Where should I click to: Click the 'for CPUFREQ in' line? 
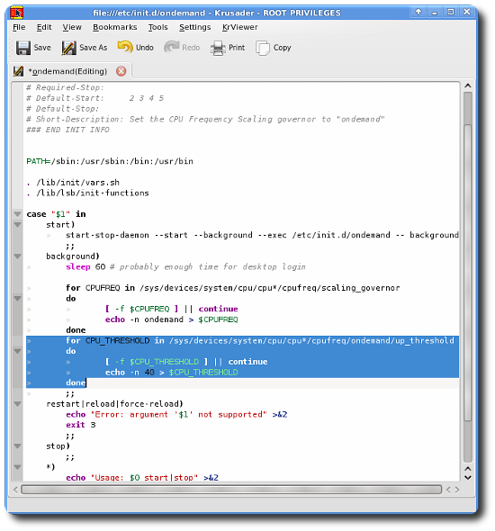[x=232, y=288]
